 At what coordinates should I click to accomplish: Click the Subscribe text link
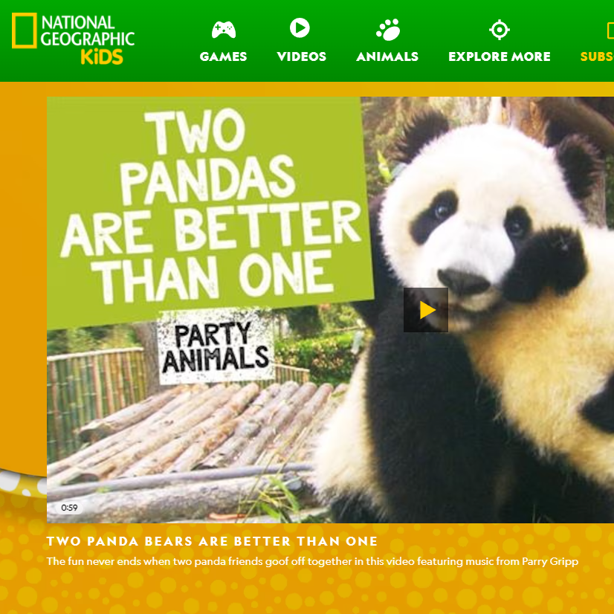click(597, 56)
